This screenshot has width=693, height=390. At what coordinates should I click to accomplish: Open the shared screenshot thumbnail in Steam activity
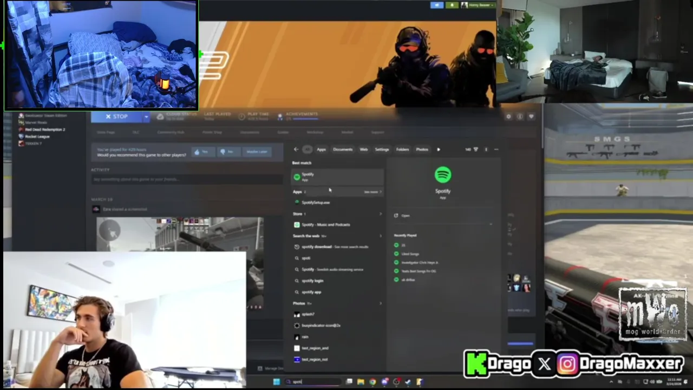(180, 263)
